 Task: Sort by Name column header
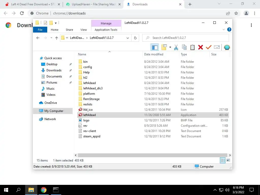point(82,54)
